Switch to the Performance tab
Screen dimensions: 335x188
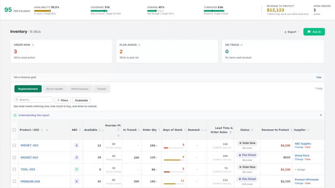tap(80, 89)
